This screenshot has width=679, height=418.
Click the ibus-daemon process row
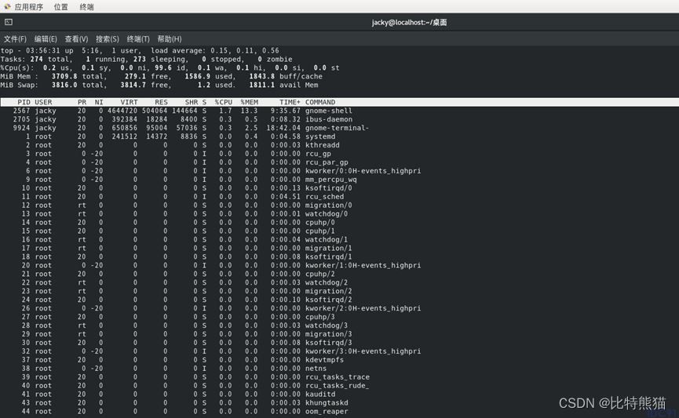tap(332, 119)
